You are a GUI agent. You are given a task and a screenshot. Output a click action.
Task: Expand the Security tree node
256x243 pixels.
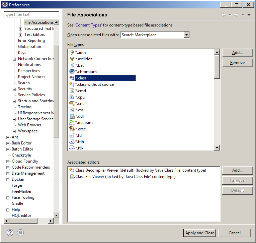pos(14,89)
